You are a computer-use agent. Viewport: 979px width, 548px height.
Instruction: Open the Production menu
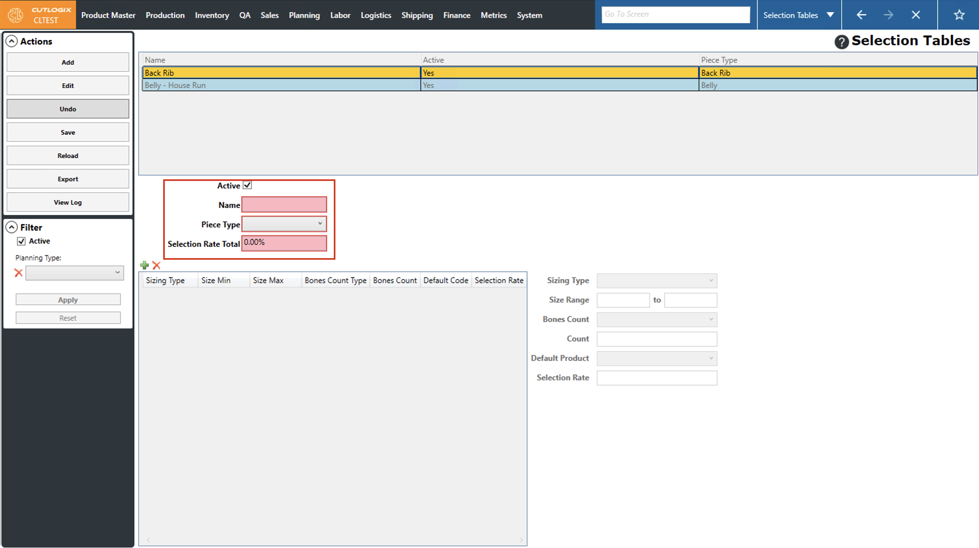click(x=165, y=15)
